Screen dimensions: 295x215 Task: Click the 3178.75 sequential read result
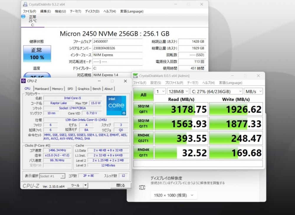(181, 109)
